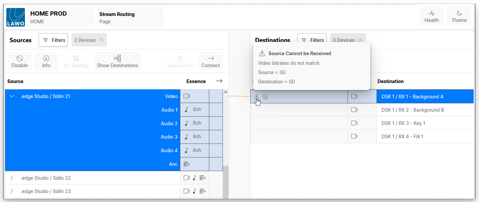This screenshot has width=479, height=202.
Task: Click the info circle next to warning icon
Action: pyautogui.click(x=265, y=97)
